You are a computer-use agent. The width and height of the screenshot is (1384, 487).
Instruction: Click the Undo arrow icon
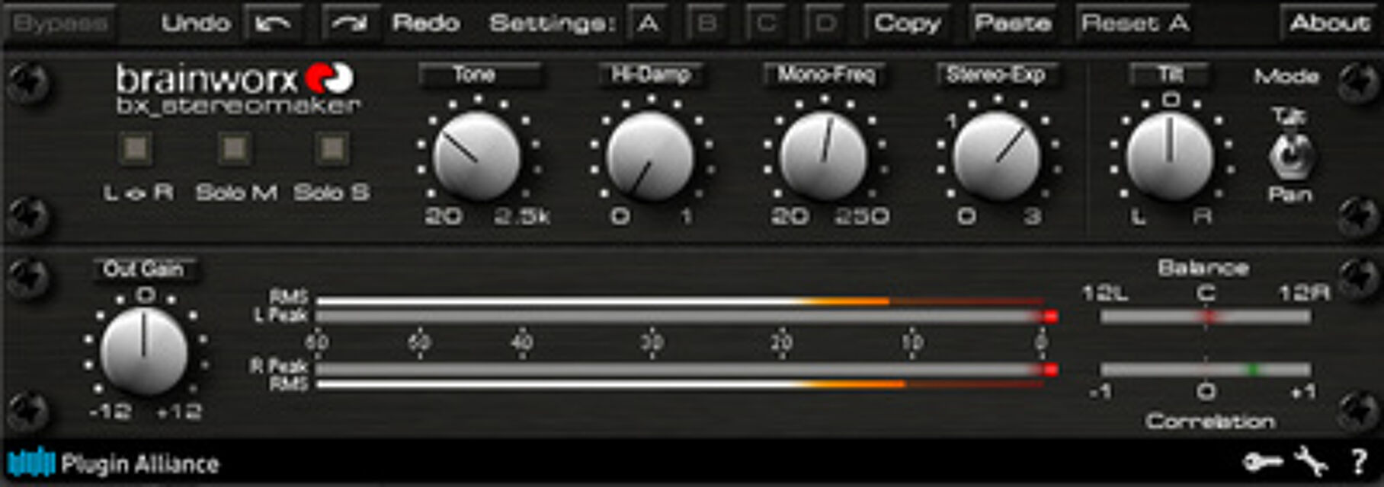(273, 24)
